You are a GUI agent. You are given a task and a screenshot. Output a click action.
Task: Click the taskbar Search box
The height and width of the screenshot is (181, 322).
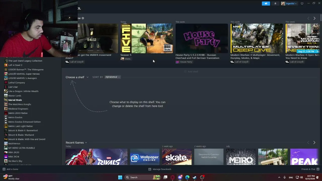click(143, 177)
